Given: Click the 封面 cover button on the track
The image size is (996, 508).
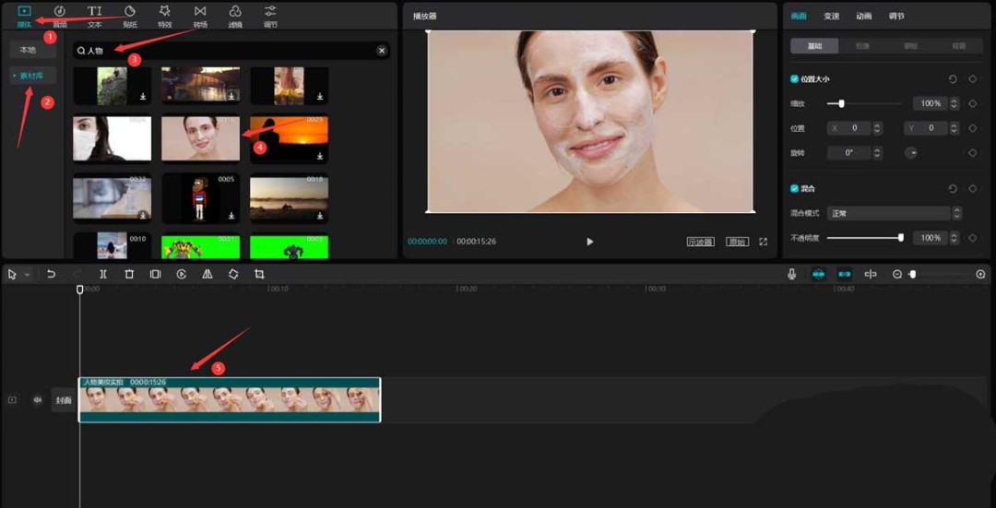Looking at the screenshot, I should click(x=63, y=400).
